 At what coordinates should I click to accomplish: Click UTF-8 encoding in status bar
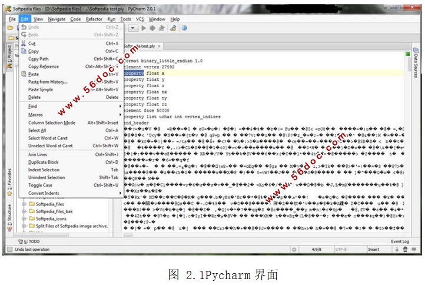[341, 250]
